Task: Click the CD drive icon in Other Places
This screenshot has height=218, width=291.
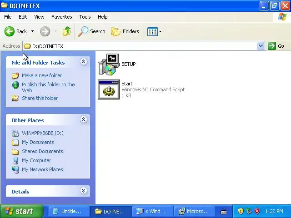Action: [x=15, y=133]
